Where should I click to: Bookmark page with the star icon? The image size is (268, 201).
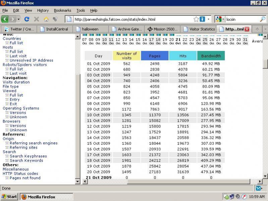[x=196, y=19]
